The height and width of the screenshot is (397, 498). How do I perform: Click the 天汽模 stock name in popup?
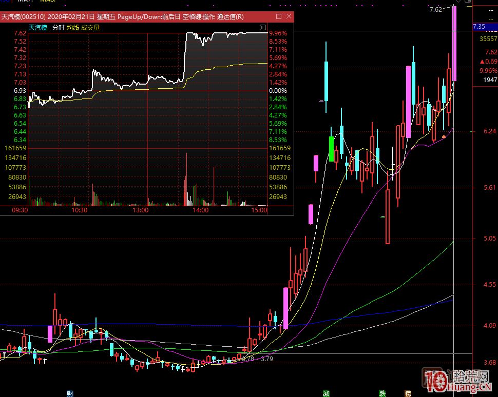pyautogui.click(x=37, y=28)
